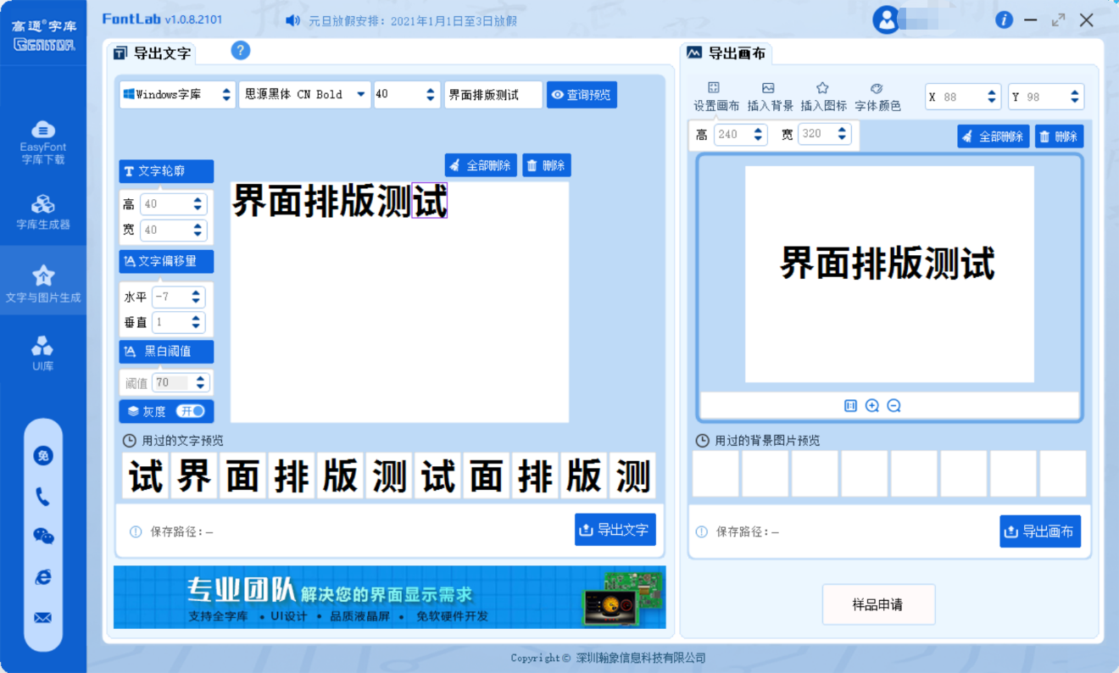This screenshot has width=1119, height=673.
Task: Click the WeChat contact icon in sidebar
Action: [x=43, y=536]
